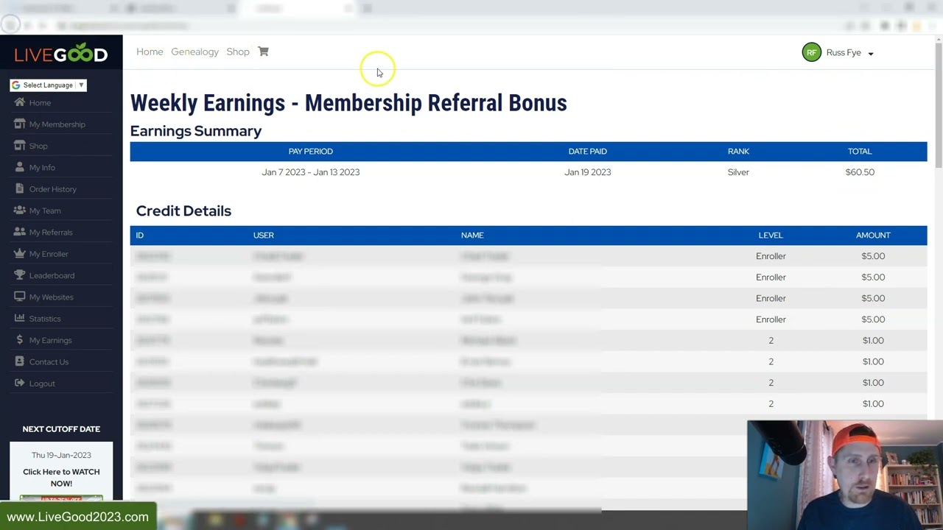Click the presenter webcam thumbnail
The image size is (943, 530).
click(x=845, y=475)
